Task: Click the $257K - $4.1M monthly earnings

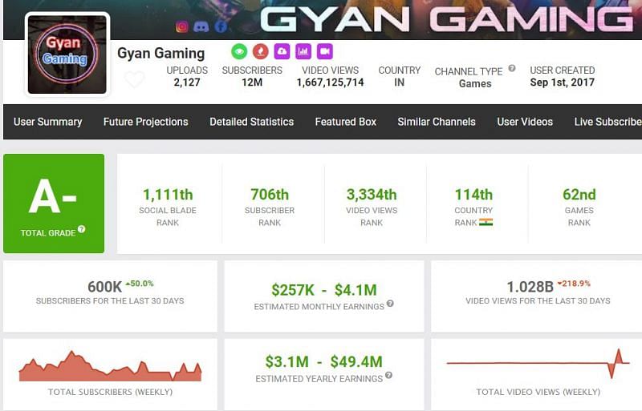Action: [324, 290]
